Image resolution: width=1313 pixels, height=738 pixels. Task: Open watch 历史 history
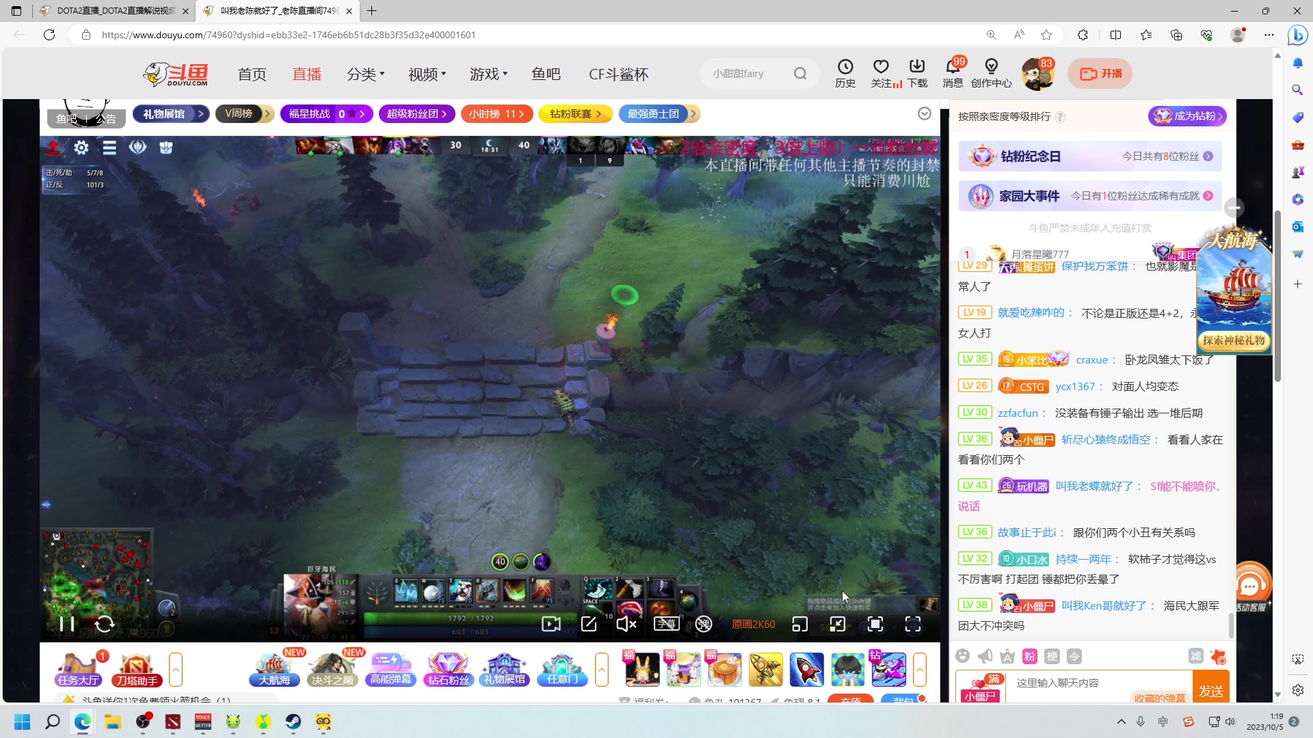pos(845,74)
